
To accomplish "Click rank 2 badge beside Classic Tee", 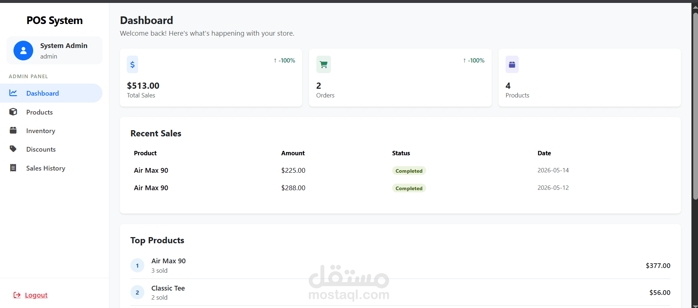I will click(137, 292).
